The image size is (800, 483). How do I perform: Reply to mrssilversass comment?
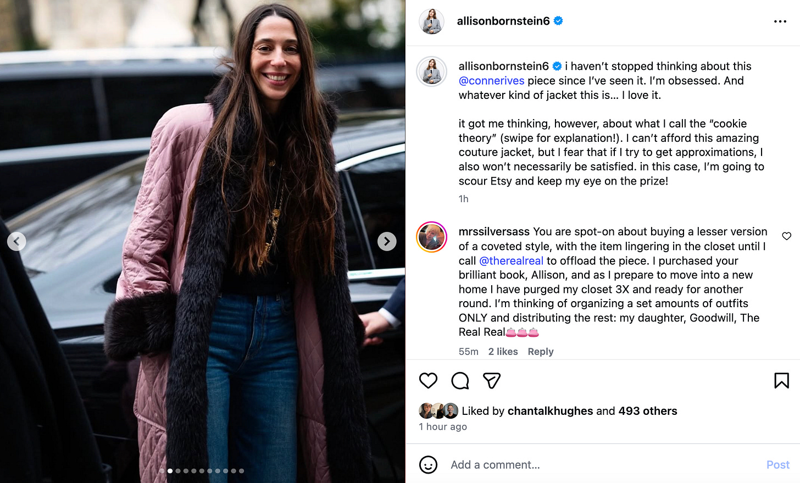pyautogui.click(x=541, y=352)
